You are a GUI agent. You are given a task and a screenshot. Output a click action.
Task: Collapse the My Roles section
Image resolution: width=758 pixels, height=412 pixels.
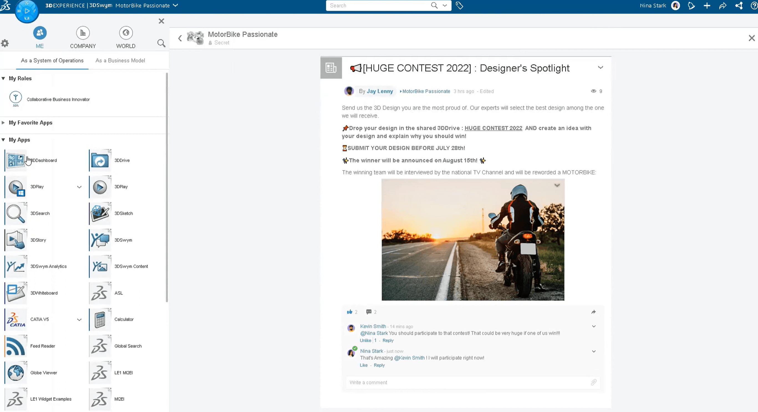[x=3, y=78]
